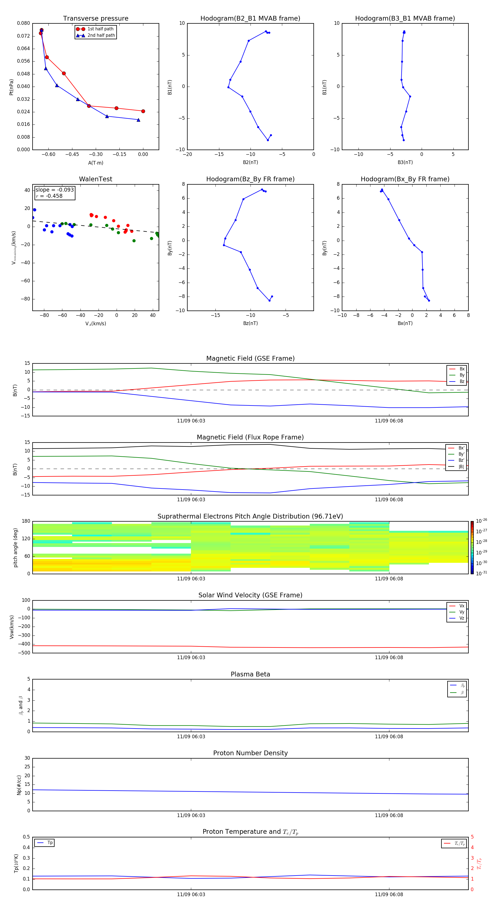Click 'Suprathermal Electrons Pitch Angle Distribution' title
Viewport: 501px width, 919px height.
coord(250,517)
